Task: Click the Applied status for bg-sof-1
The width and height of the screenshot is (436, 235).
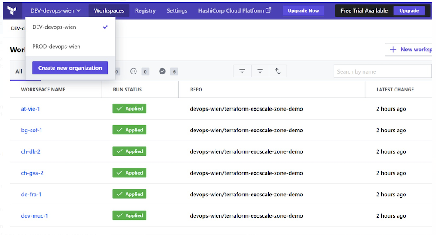Action: click(129, 130)
